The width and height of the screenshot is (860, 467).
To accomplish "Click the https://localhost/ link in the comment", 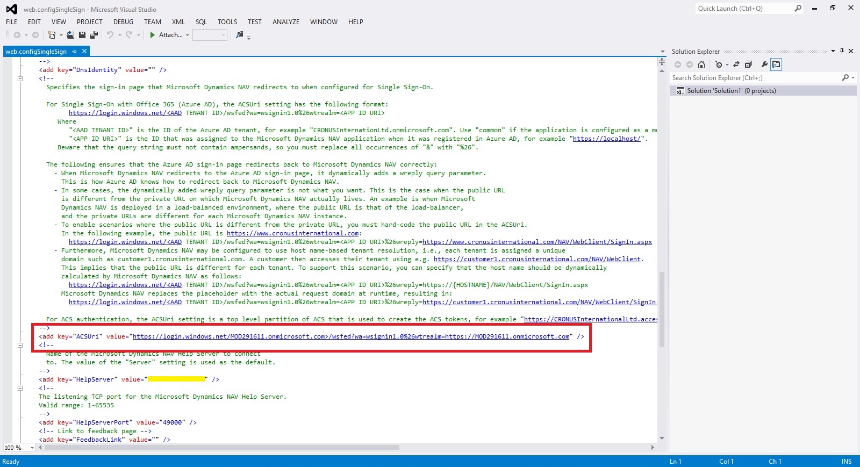I will pyautogui.click(x=606, y=139).
